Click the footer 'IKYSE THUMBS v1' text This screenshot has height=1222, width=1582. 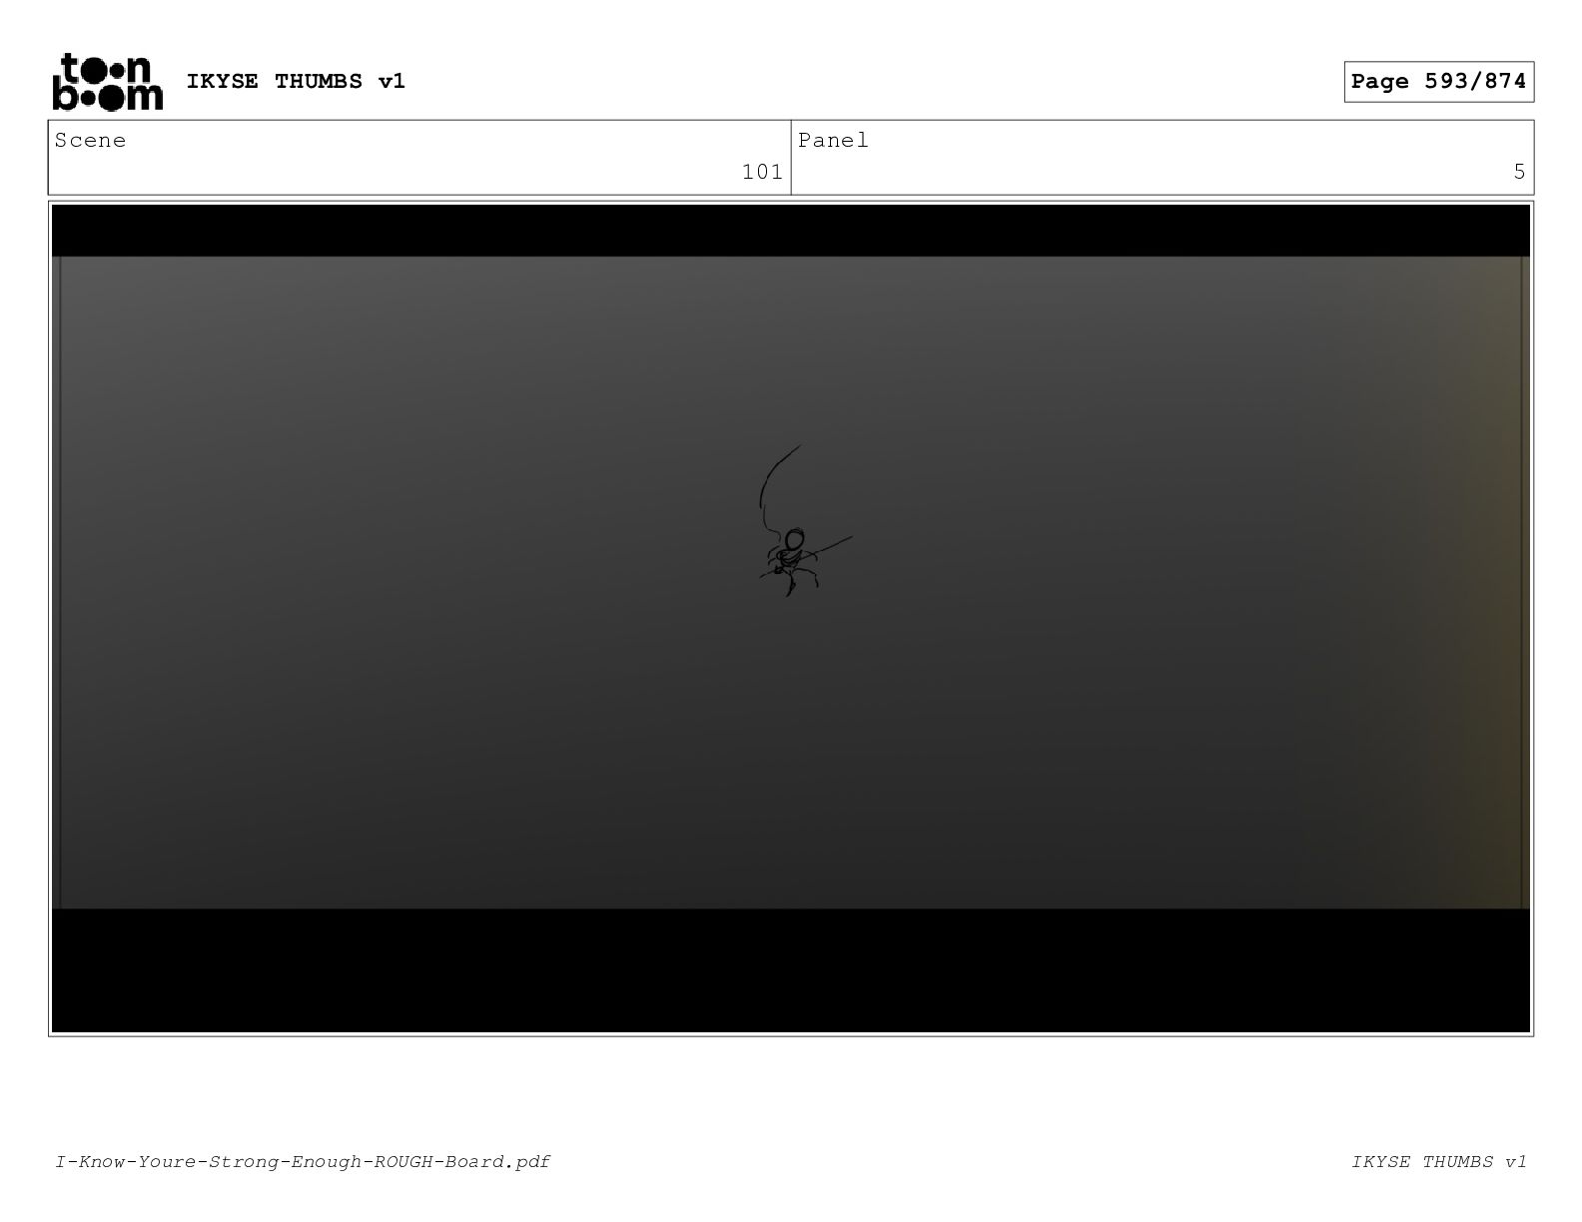click(x=1439, y=1161)
